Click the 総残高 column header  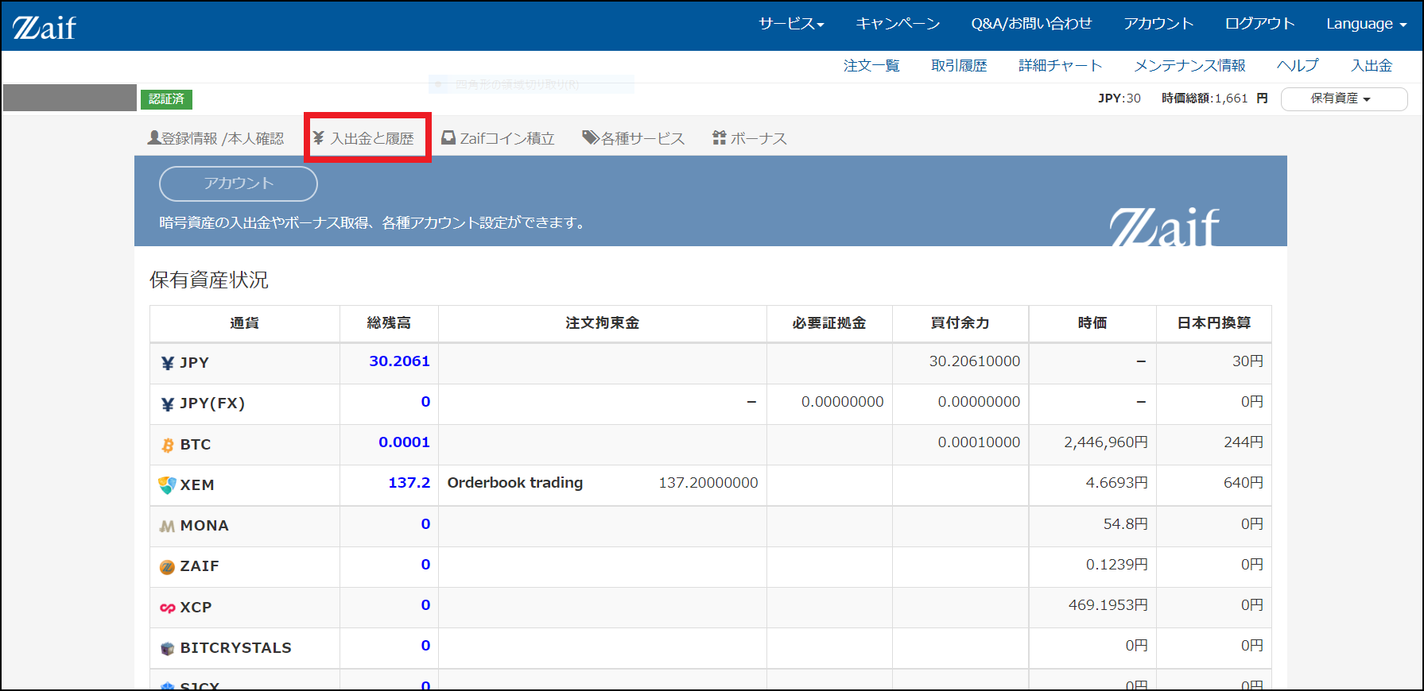click(389, 323)
